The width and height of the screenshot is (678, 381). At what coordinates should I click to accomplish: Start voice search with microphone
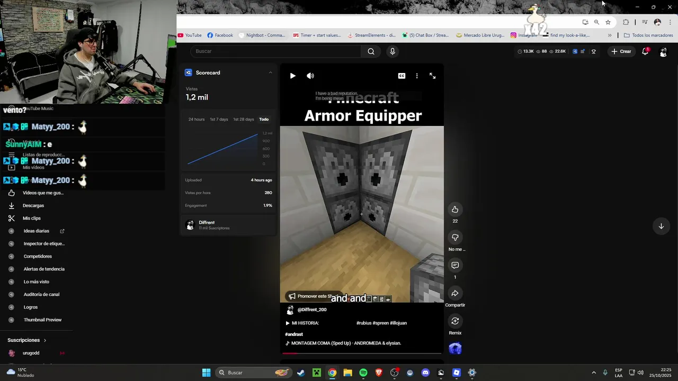[x=392, y=51]
